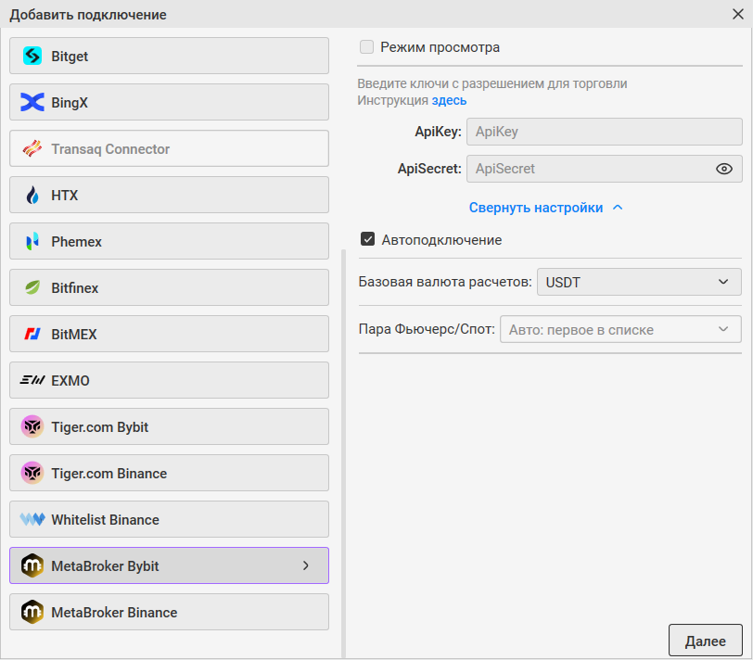Click the HTX flame logo icon
The image size is (753, 660).
point(32,195)
